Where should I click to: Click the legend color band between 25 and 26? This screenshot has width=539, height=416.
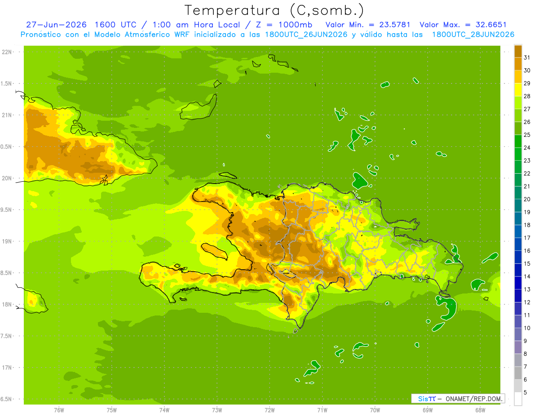pos(518,128)
